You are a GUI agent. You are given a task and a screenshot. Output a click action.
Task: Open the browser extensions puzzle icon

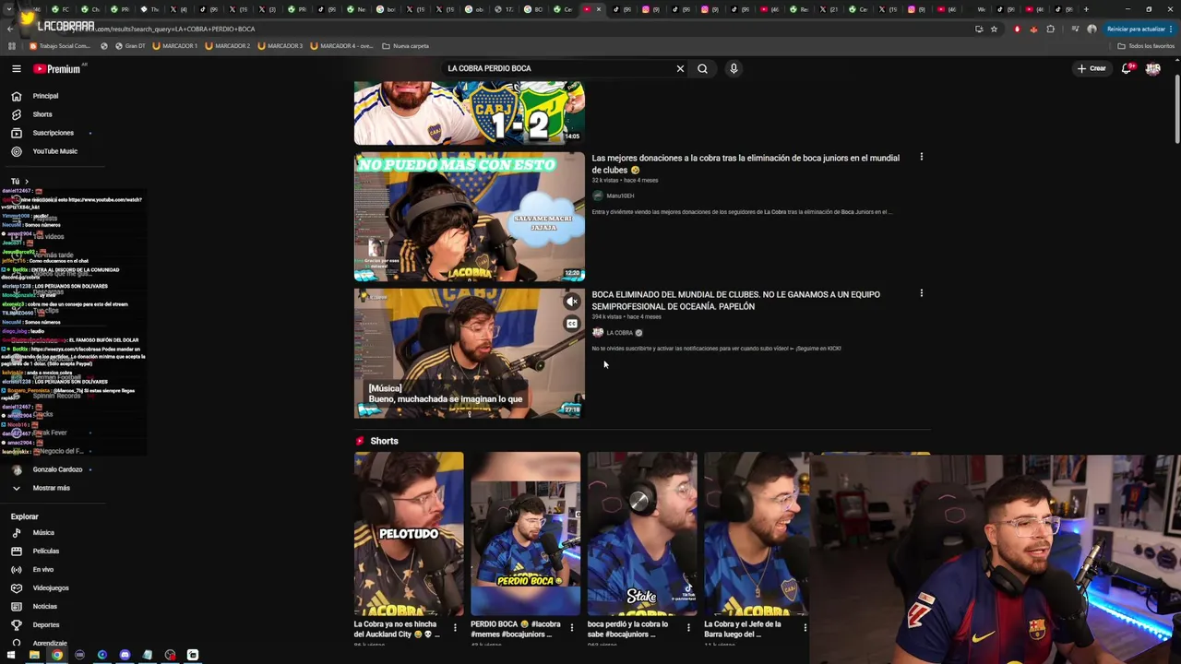(1050, 29)
